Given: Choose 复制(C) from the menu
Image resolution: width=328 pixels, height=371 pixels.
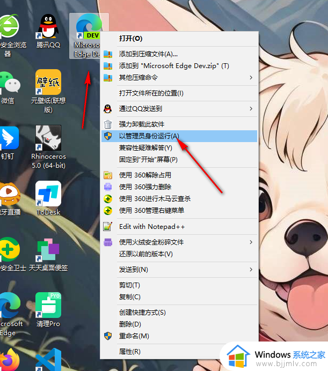Looking at the screenshot, I should click(179, 297).
